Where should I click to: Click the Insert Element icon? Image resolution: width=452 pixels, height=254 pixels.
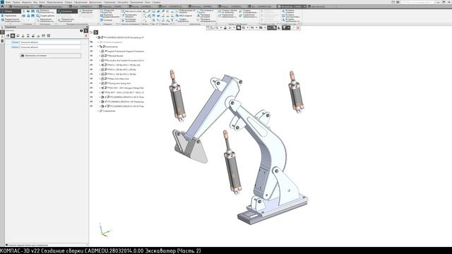pyautogui.click(x=283, y=11)
